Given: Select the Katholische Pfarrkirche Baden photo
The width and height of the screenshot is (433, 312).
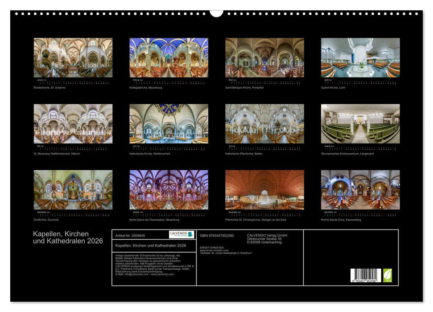Looking at the screenshot, I should click(x=264, y=124).
